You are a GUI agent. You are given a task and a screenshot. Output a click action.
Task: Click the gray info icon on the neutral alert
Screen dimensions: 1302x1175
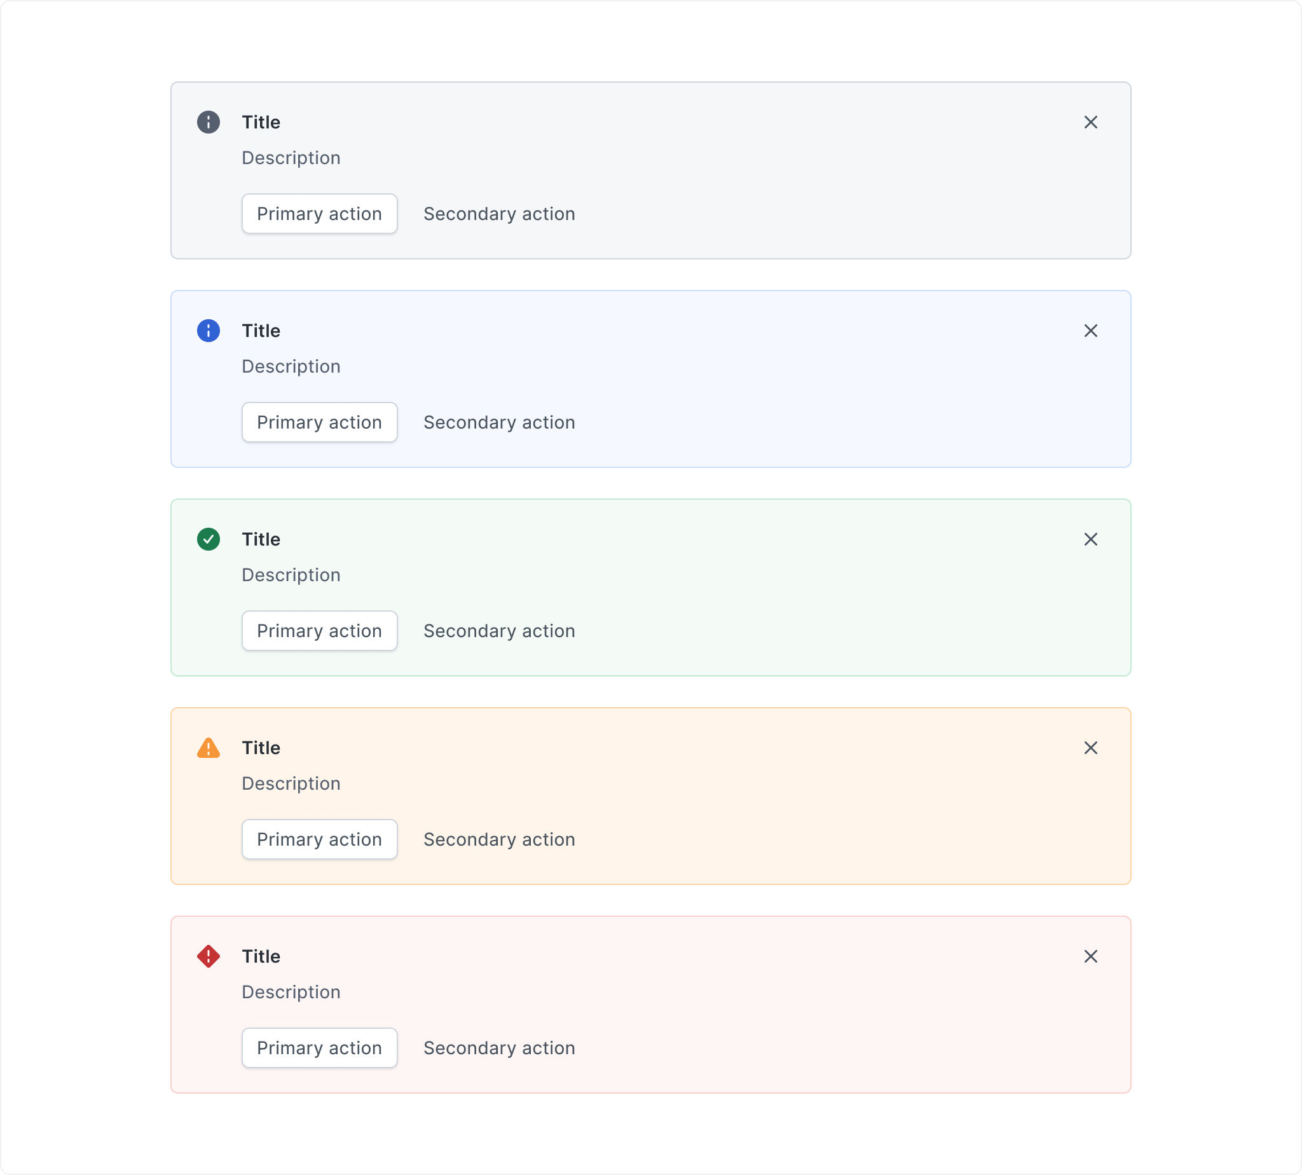[209, 122]
